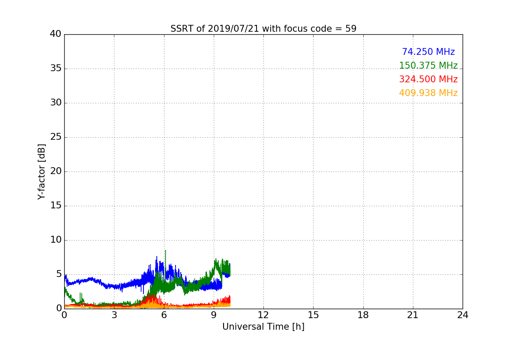
Task: Click the x-axis tick label 3
Action: point(114,315)
